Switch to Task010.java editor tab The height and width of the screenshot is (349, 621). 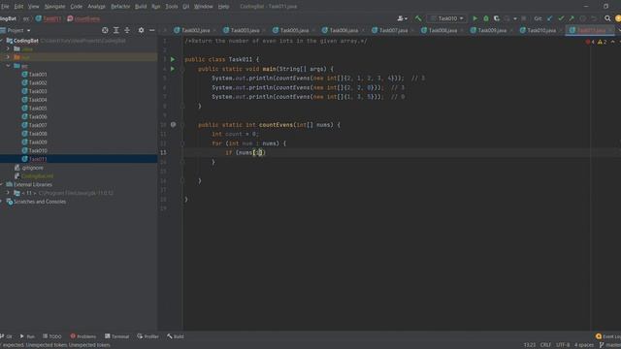point(541,30)
